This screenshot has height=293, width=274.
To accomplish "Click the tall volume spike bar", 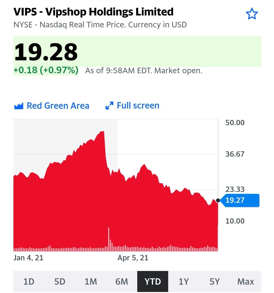I will coord(109,238).
